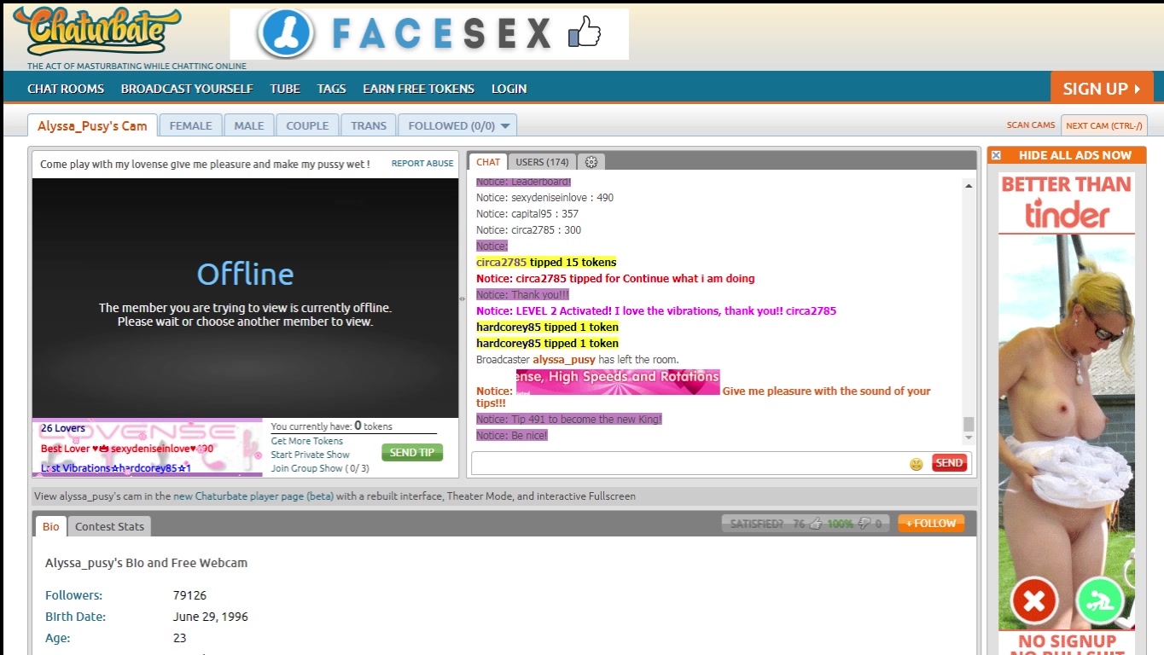
Task: Click the Report Abuse link
Action: 422,164
